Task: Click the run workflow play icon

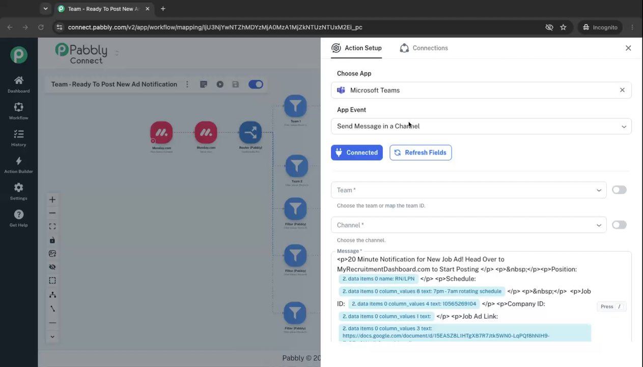Action: [x=220, y=84]
